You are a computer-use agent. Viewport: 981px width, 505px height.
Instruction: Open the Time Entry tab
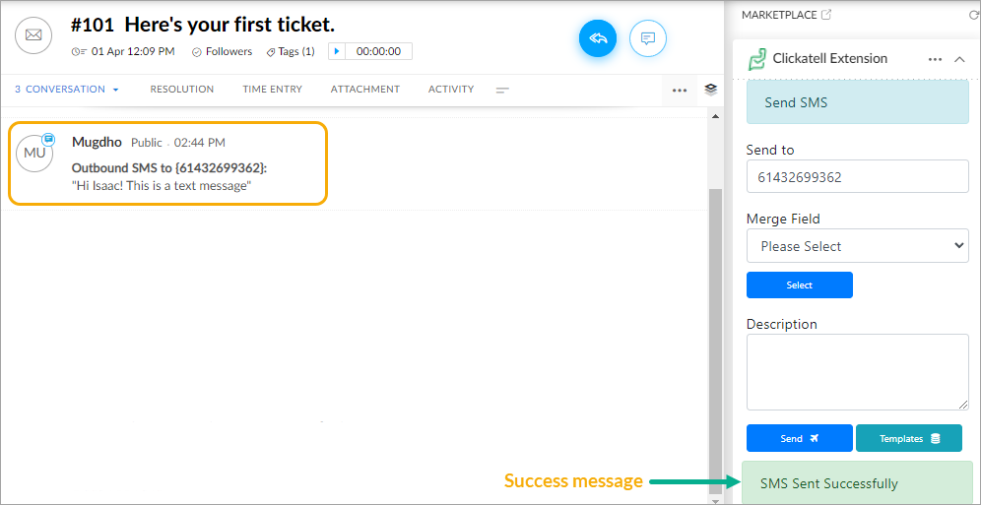(x=272, y=90)
